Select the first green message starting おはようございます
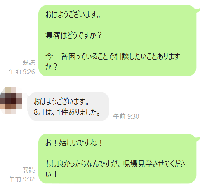 pos(117,40)
